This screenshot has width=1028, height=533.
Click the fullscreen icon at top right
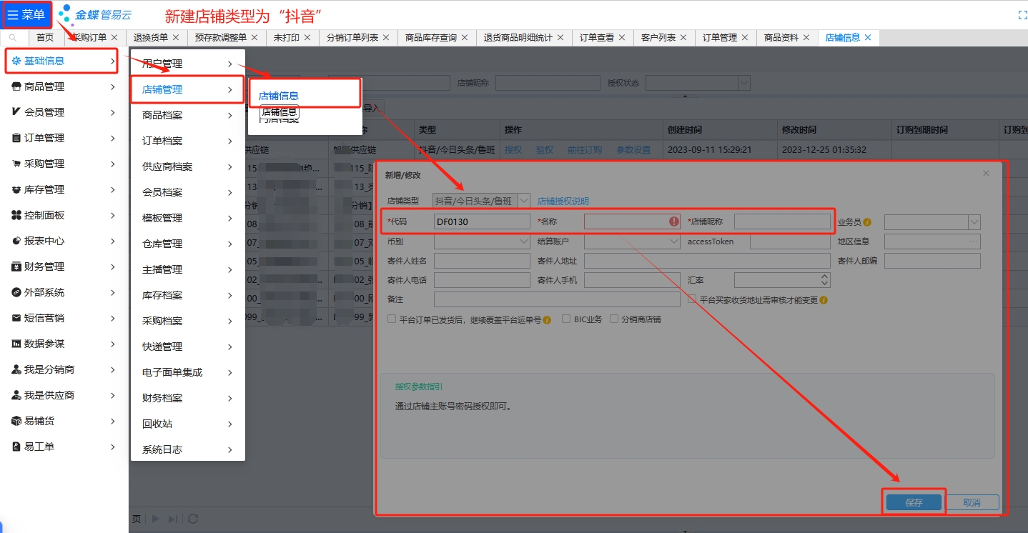tap(1022, 15)
